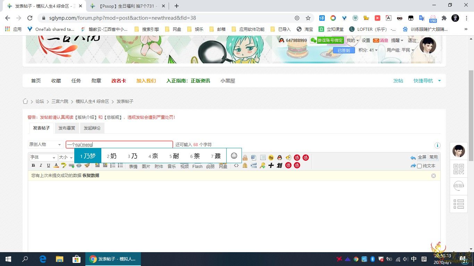Open 改名卡 in the navigation bar
The width and height of the screenshot is (474, 266).
(x=119, y=81)
